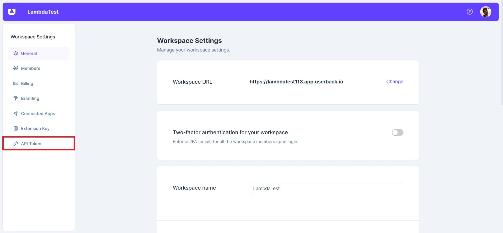Enable two-factor authentication toggle
Screen dimensions: 503x233
click(397, 133)
